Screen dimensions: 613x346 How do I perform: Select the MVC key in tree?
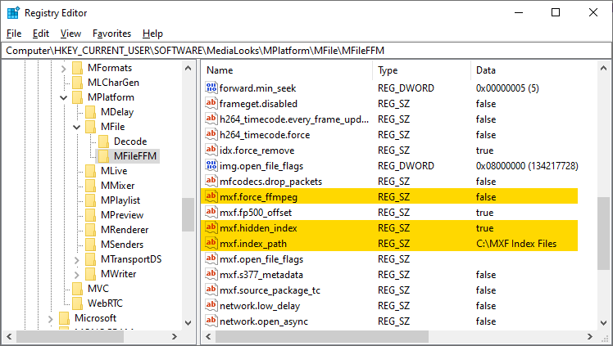[98, 289]
